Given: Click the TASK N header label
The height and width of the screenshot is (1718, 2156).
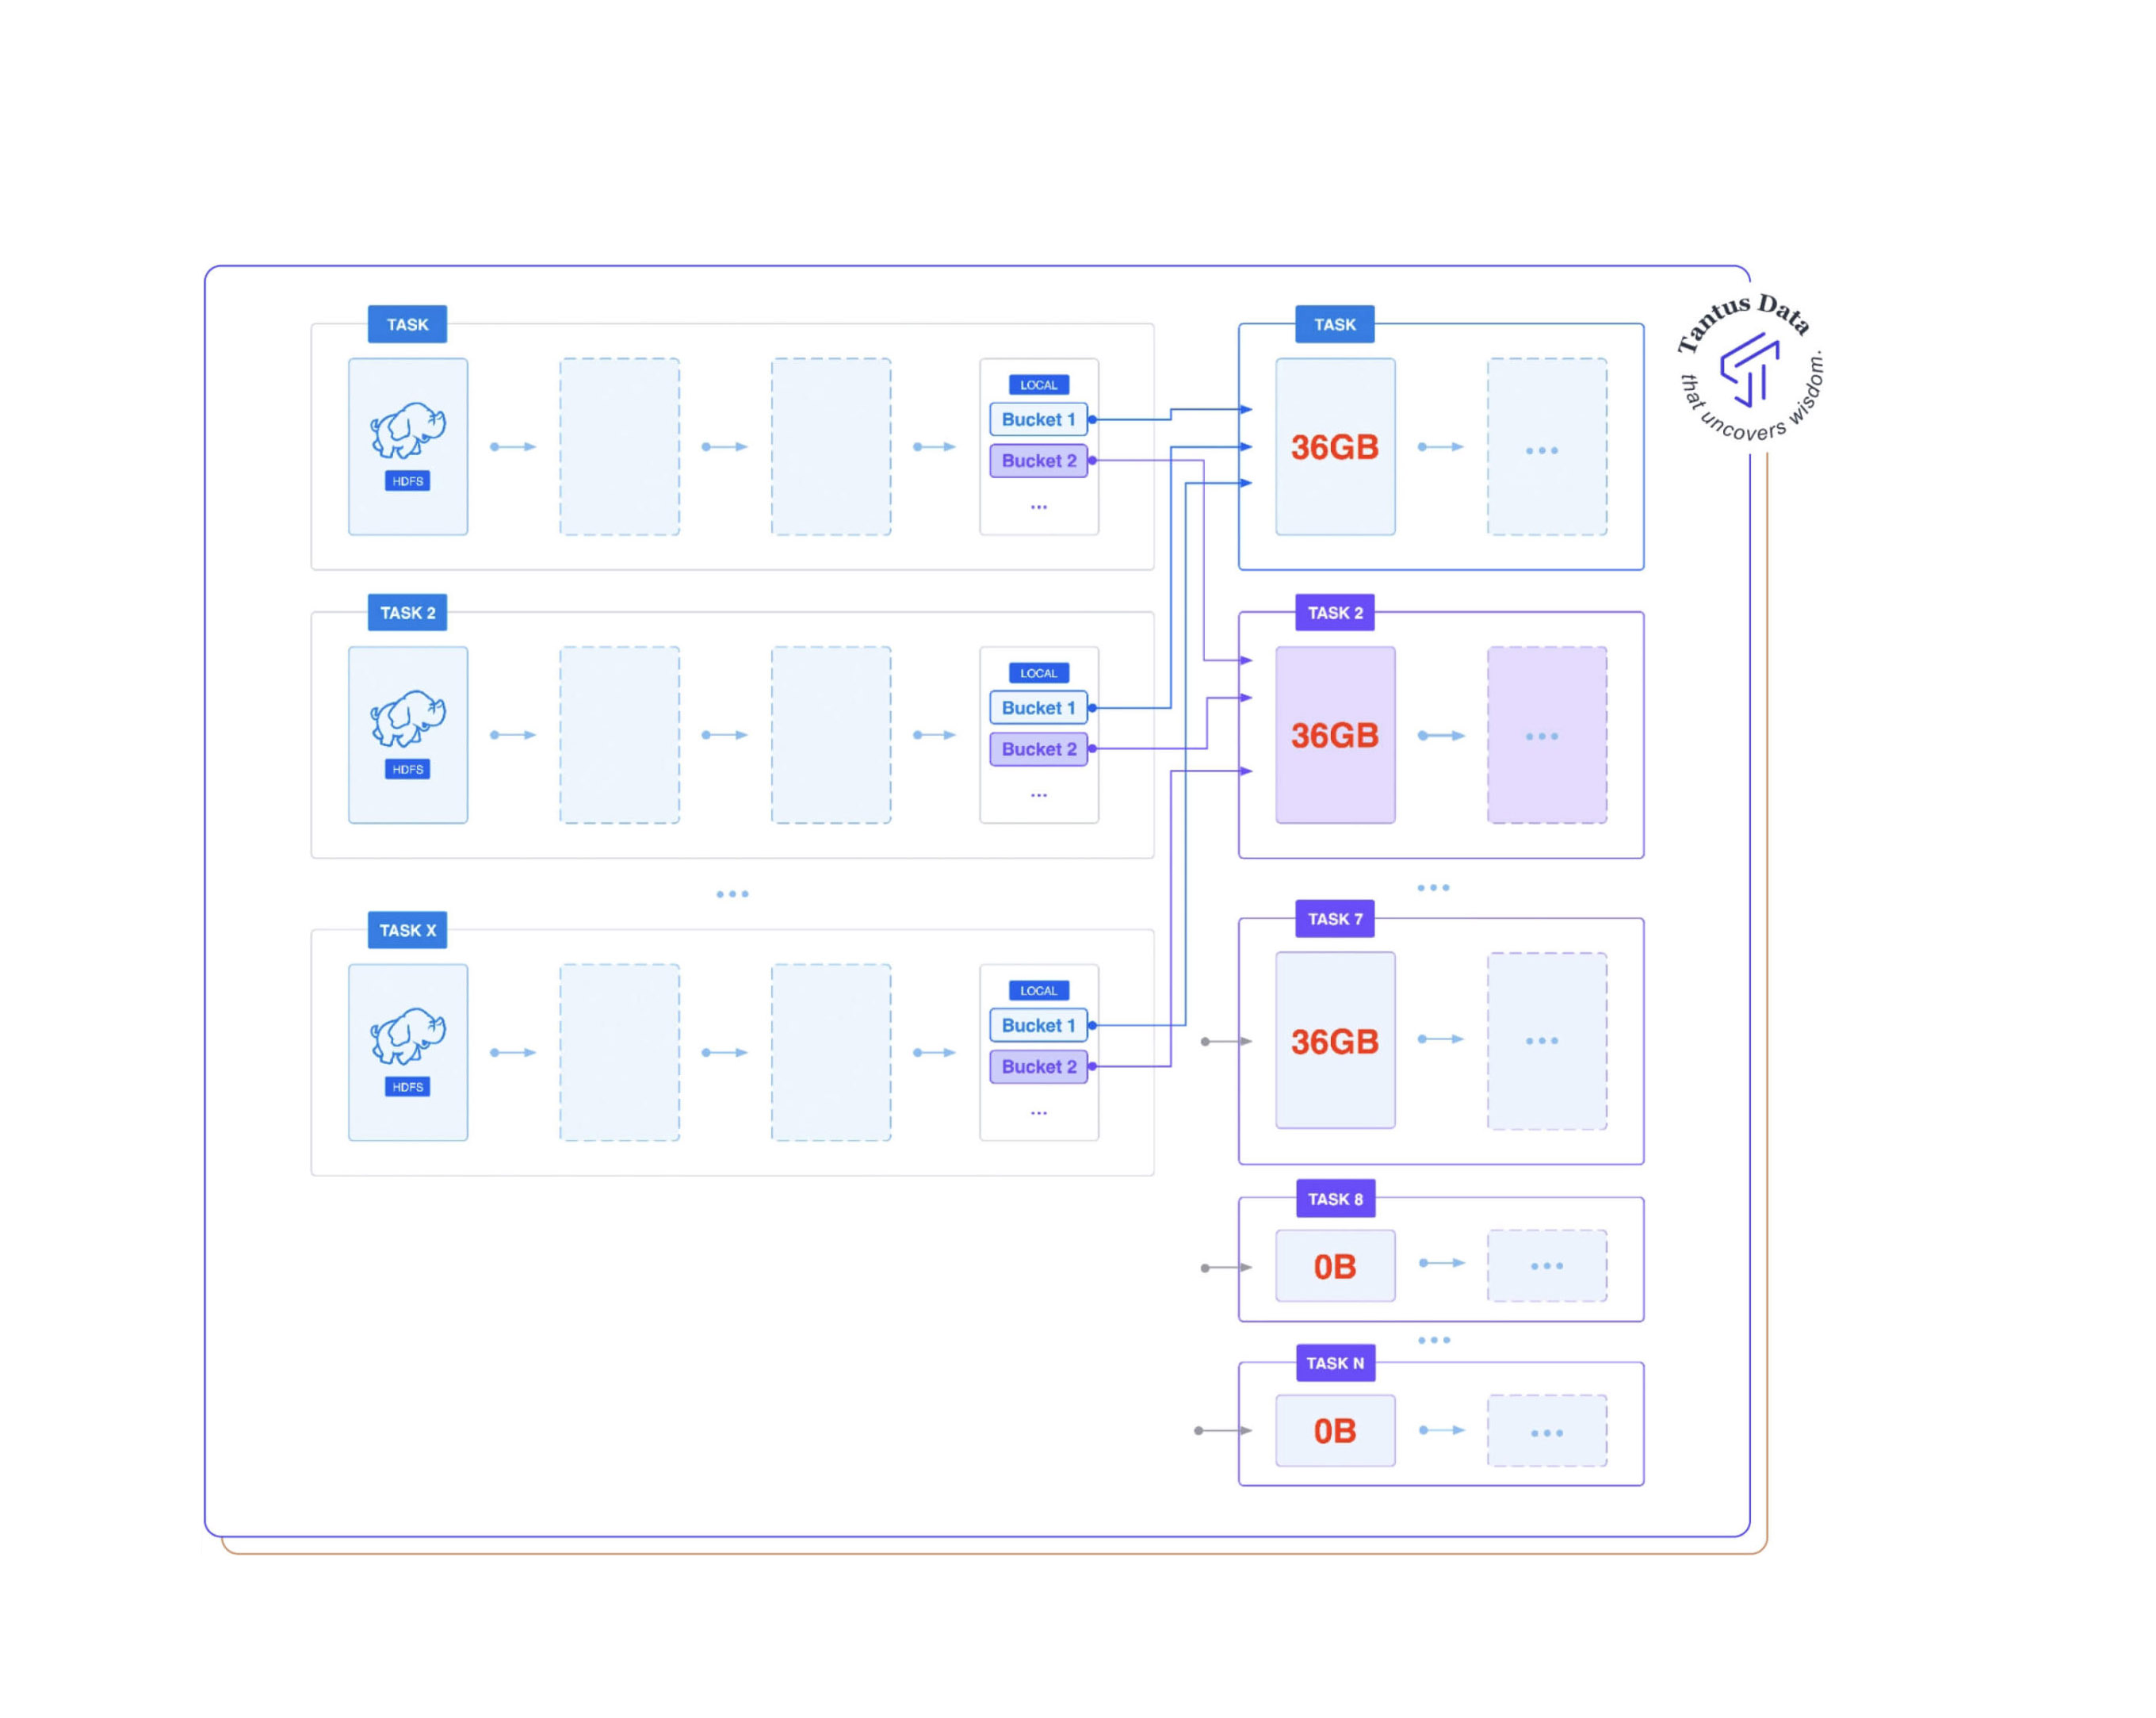Looking at the screenshot, I should [x=1335, y=1362].
